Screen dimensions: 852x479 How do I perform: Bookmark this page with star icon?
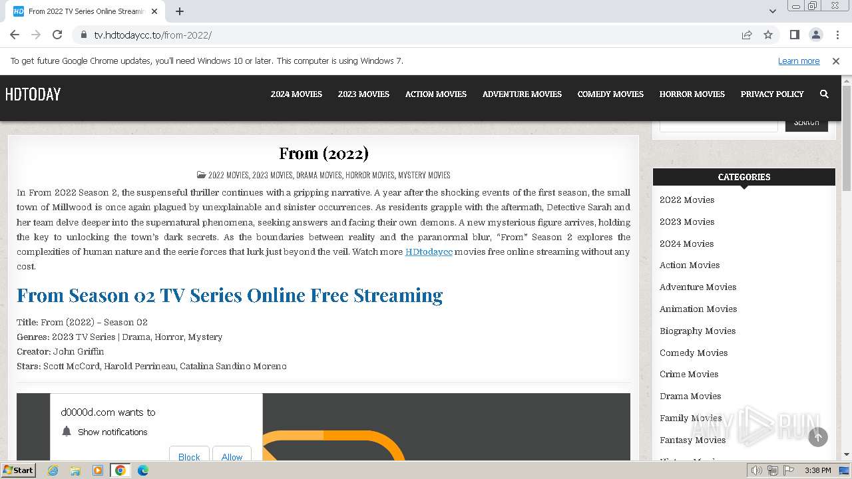click(768, 35)
